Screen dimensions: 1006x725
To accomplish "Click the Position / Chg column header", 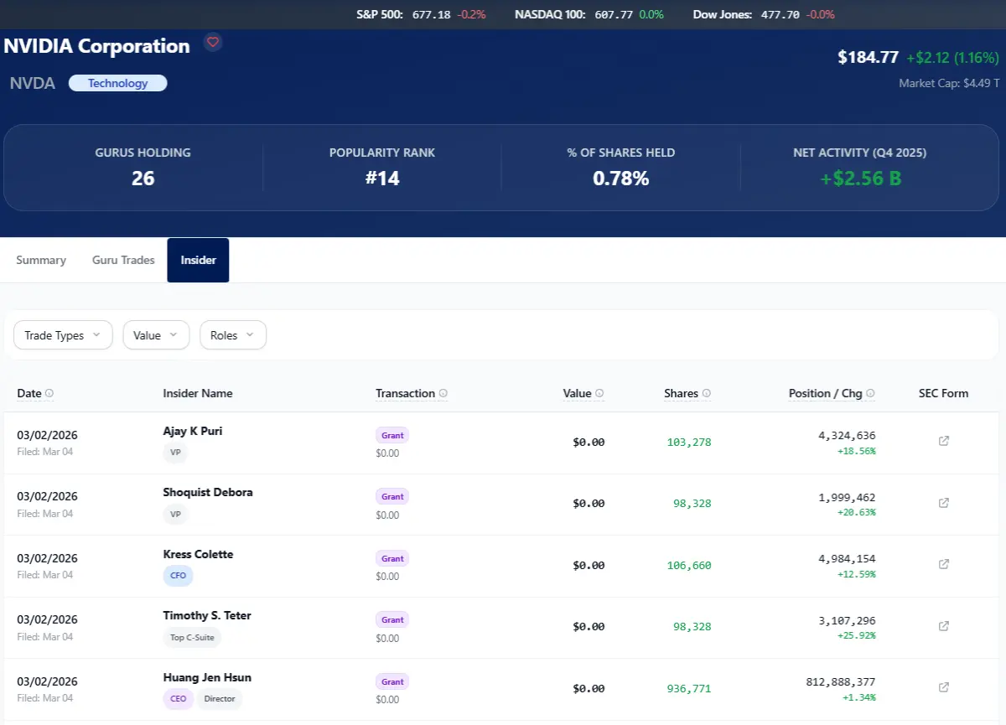I will [826, 393].
